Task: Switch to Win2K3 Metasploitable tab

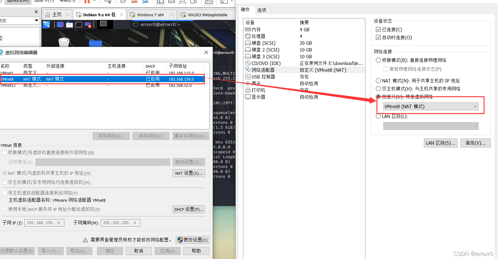Action: point(208,15)
